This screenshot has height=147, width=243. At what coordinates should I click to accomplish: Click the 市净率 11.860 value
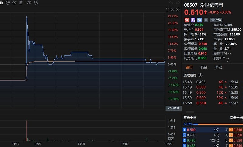click(x=230, y=39)
